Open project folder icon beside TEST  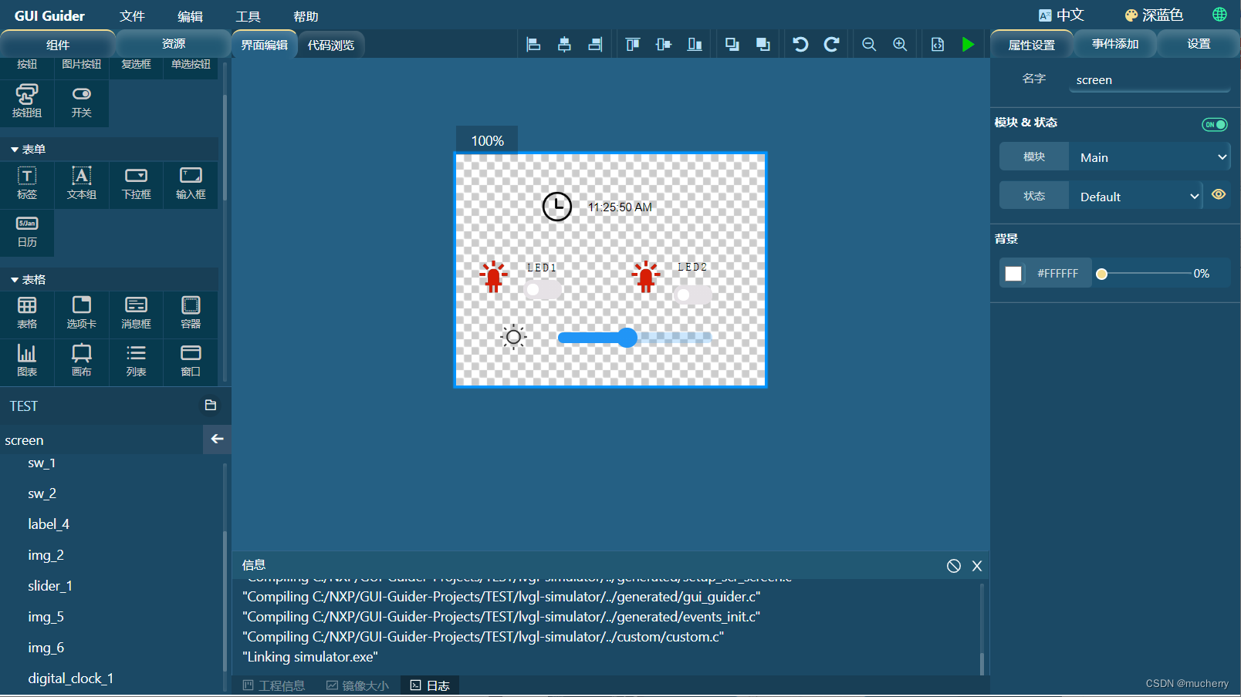tap(211, 406)
